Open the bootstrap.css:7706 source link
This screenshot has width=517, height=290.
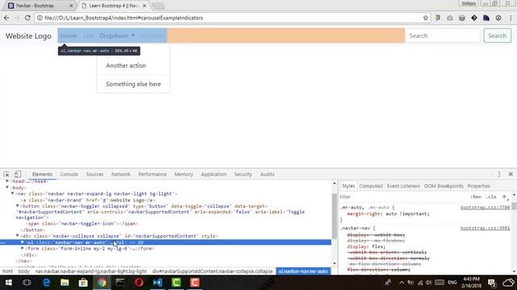pyautogui.click(x=485, y=208)
